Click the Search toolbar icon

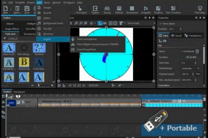click(107, 10)
